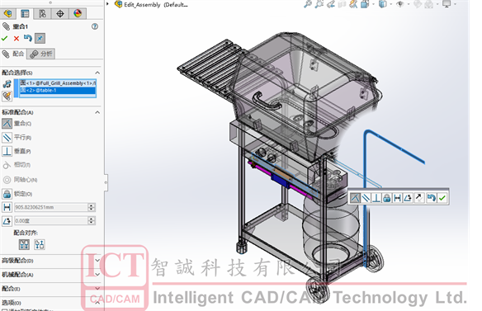Click the Display Style icon

point(383,4)
